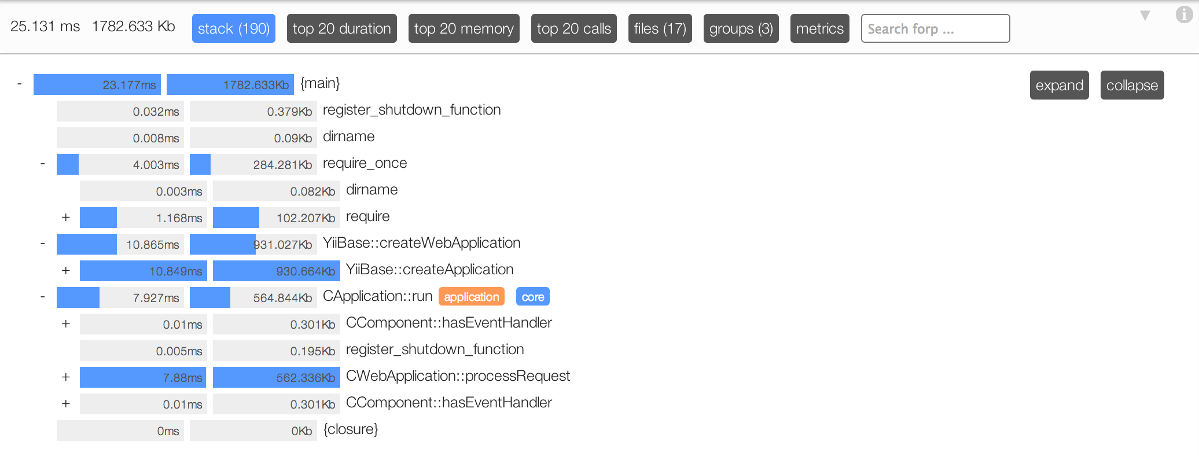The width and height of the screenshot is (1199, 456).
Task: Switch to the metrics tab
Action: click(820, 28)
